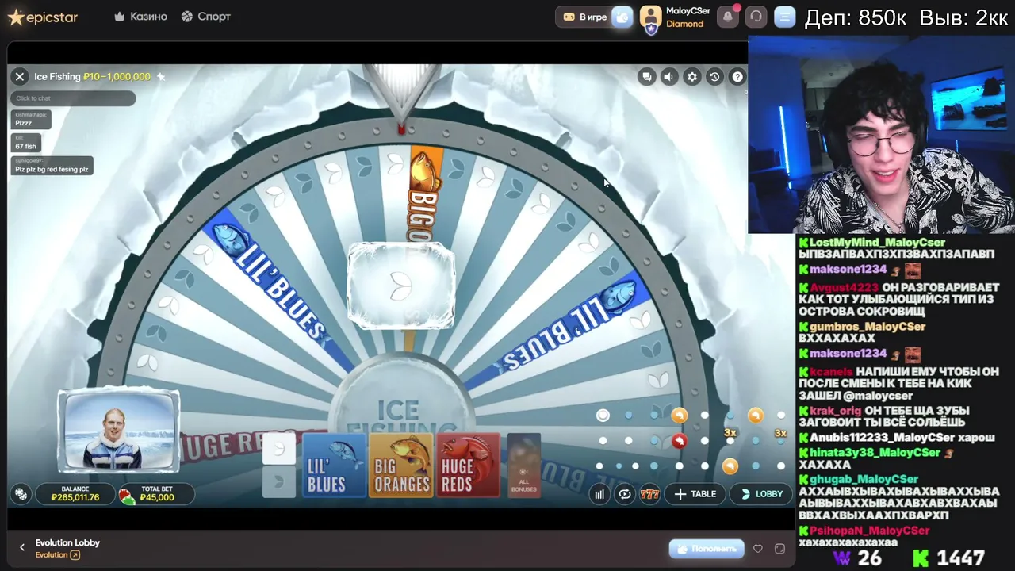Viewport: 1015px width, 571px height.
Task: Add Ice Fishing to favorites with the star
Action: 160,77
